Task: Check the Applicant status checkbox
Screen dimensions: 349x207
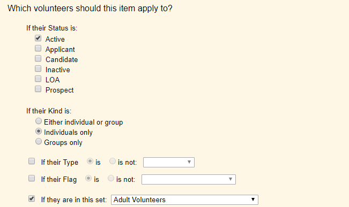Action: click(38, 48)
